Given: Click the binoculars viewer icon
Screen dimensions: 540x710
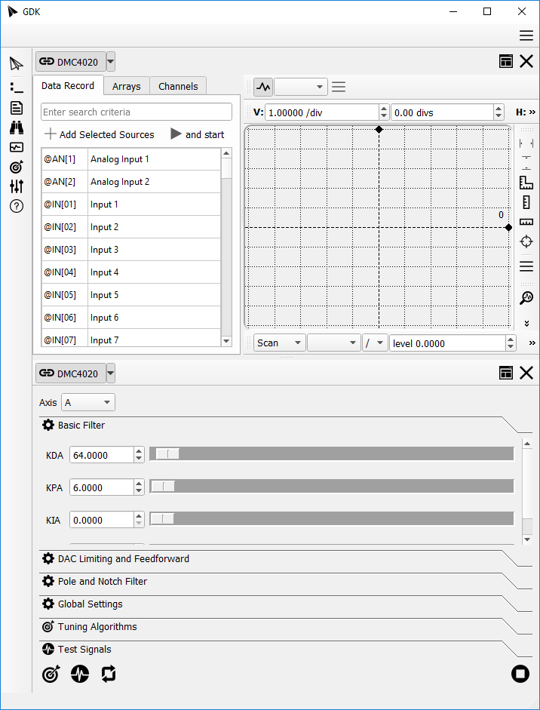Looking at the screenshot, I should pos(16,128).
